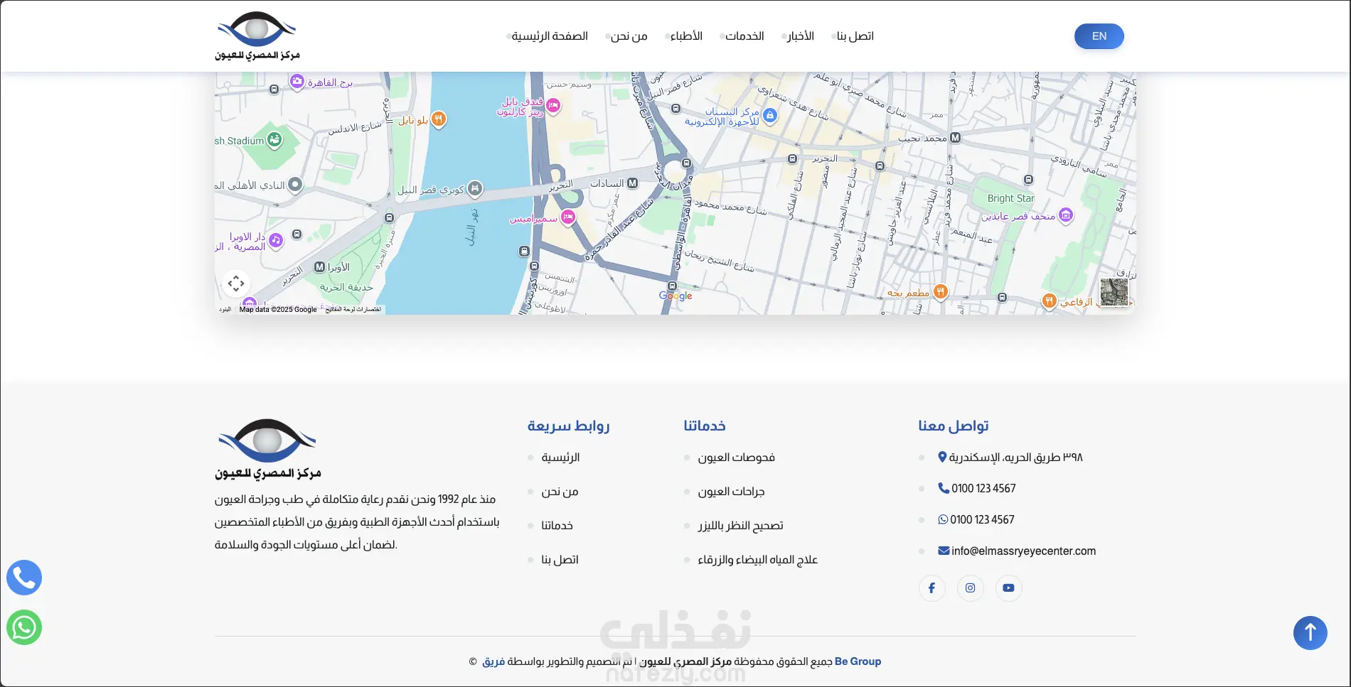Switch language with the EN button

click(x=1099, y=36)
